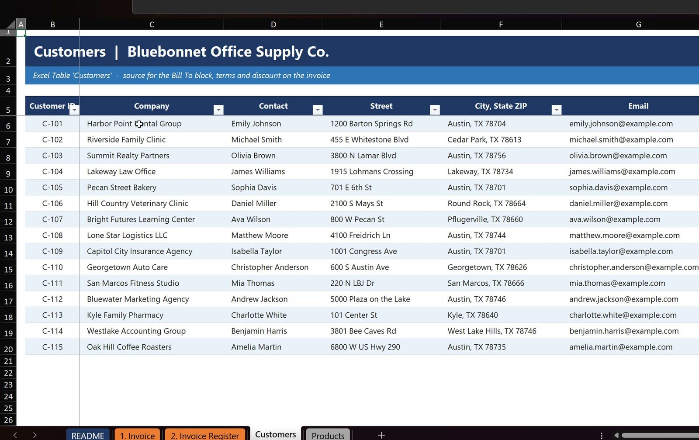Viewport: 699px width, 440px height.
Task: Select Round Rock, TX 78664 cell
Action: pyautogui.click(x=501, y=203)
